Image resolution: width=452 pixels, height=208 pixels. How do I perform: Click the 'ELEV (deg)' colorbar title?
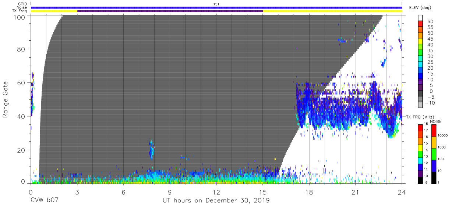[420, 8]
